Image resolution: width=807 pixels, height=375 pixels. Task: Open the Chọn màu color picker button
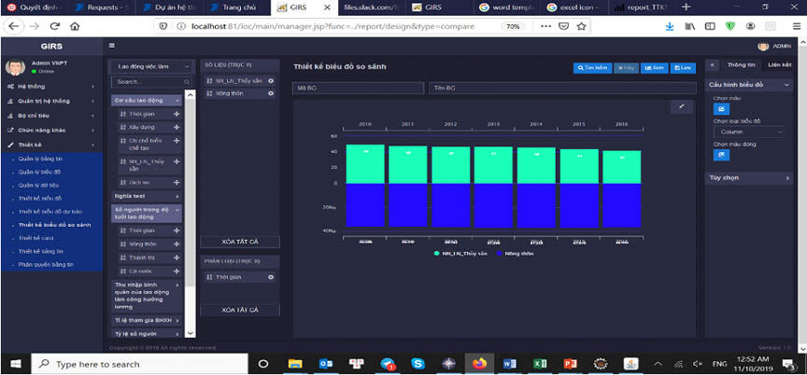pyautogui.click(x=721, y=109)
